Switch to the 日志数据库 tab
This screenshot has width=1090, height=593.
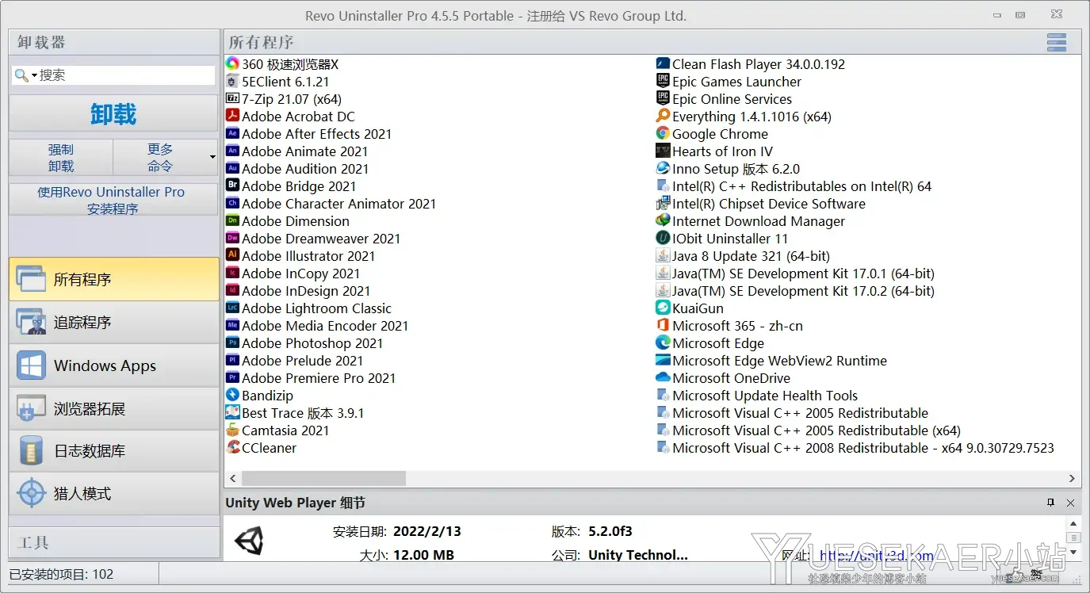click(x=114, y=451)
